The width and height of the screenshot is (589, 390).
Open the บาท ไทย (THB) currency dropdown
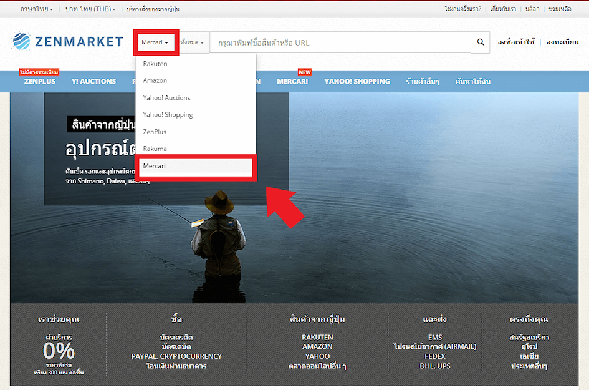point(90,9)
